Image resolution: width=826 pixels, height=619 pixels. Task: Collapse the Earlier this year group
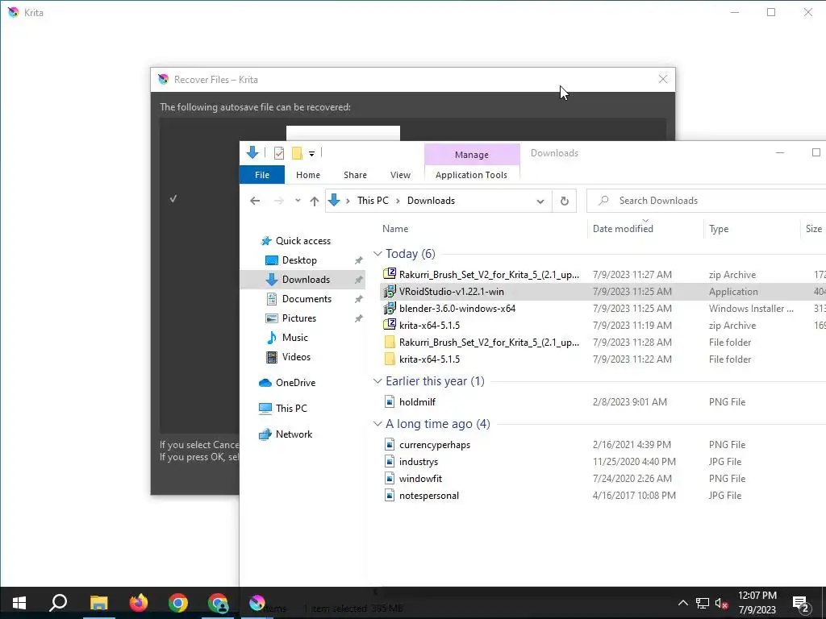pyautogui.click(x=378, y=381)
